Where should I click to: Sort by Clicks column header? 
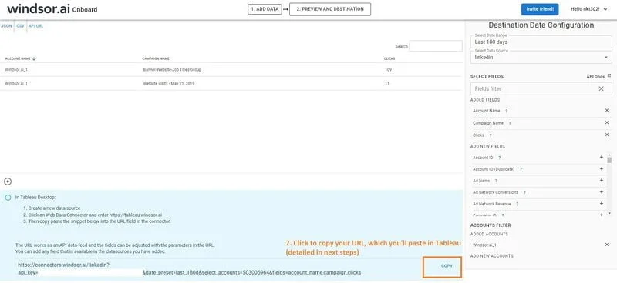click(389, 58)
